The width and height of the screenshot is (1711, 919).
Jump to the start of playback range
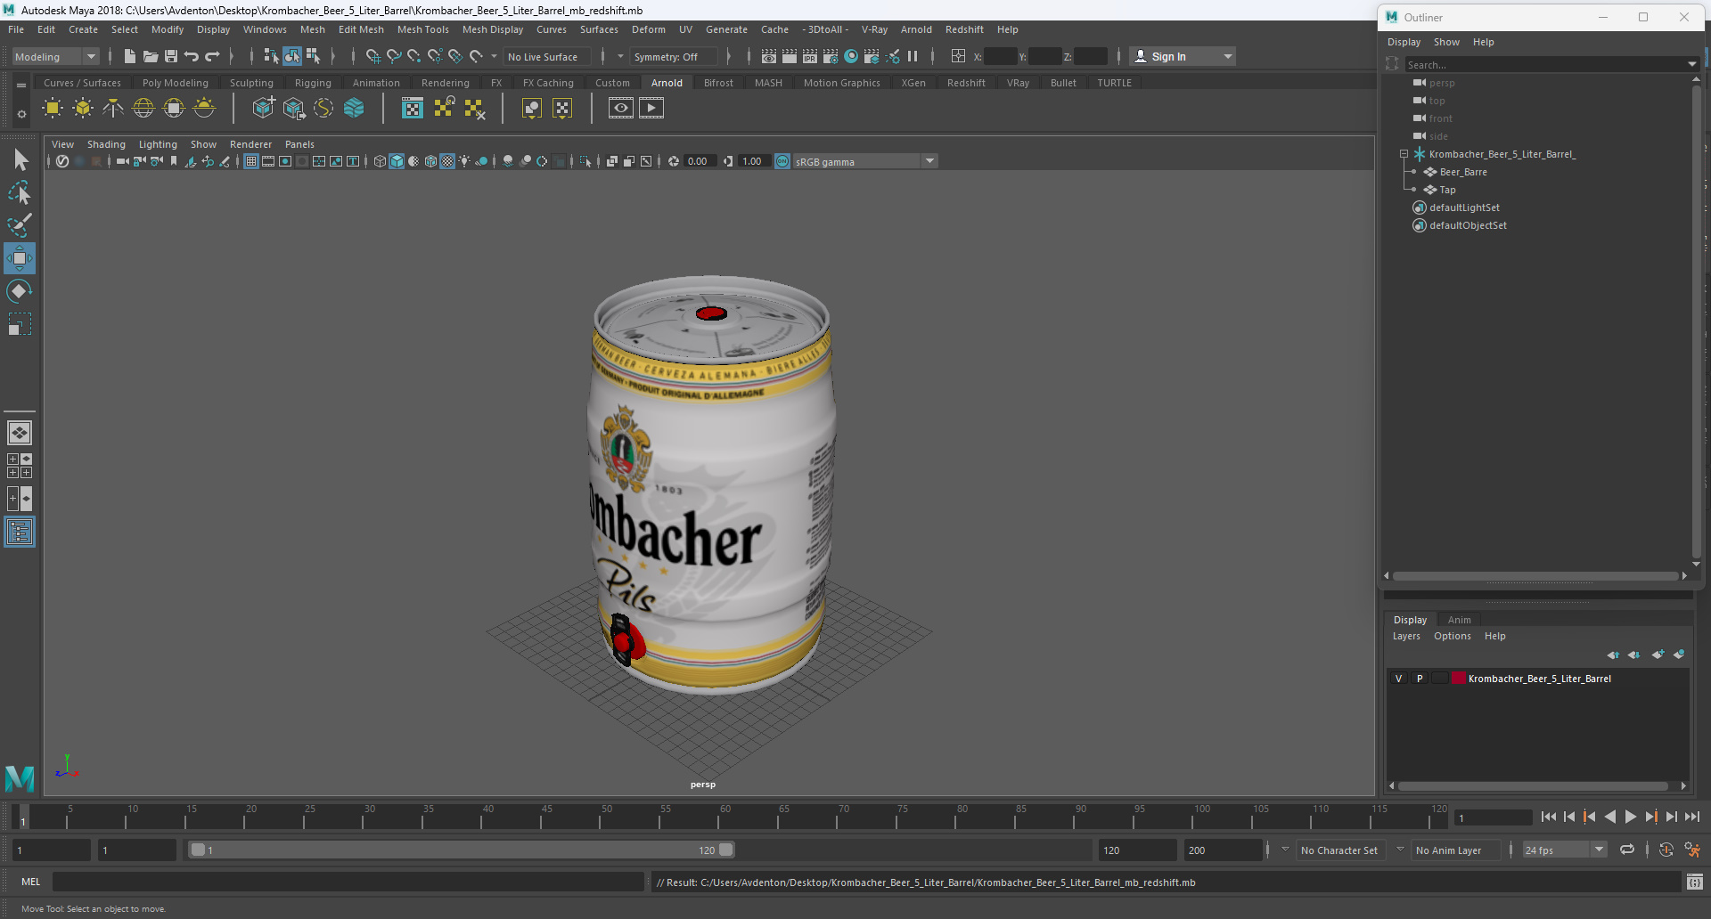click(1549, 817)
